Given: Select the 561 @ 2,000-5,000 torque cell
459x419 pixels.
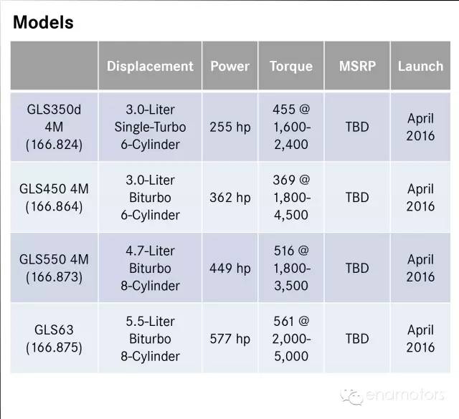Looking at the screenshot, I should pos(291,338).
